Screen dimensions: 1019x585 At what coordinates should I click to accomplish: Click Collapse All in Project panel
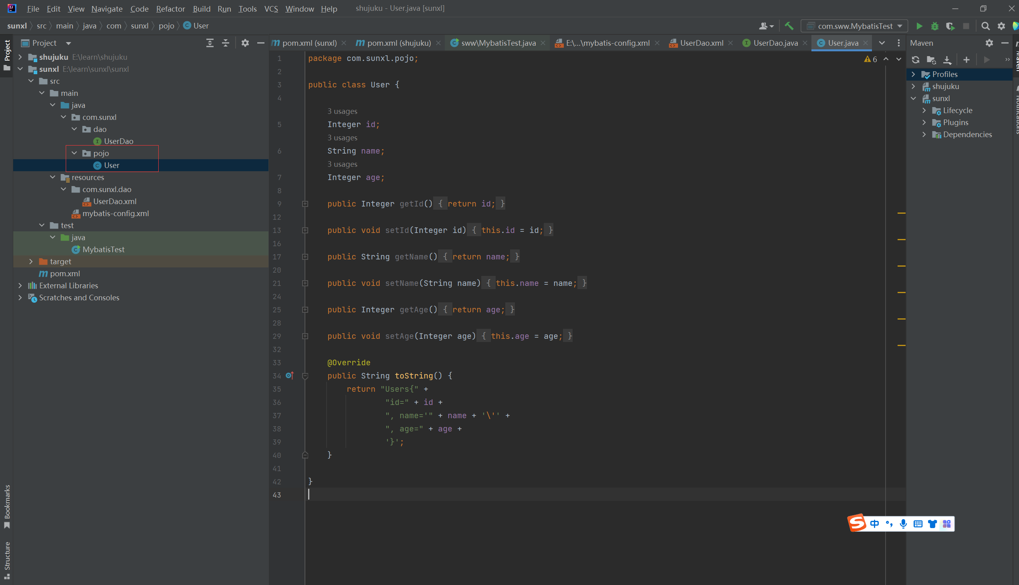click(226, 43)
